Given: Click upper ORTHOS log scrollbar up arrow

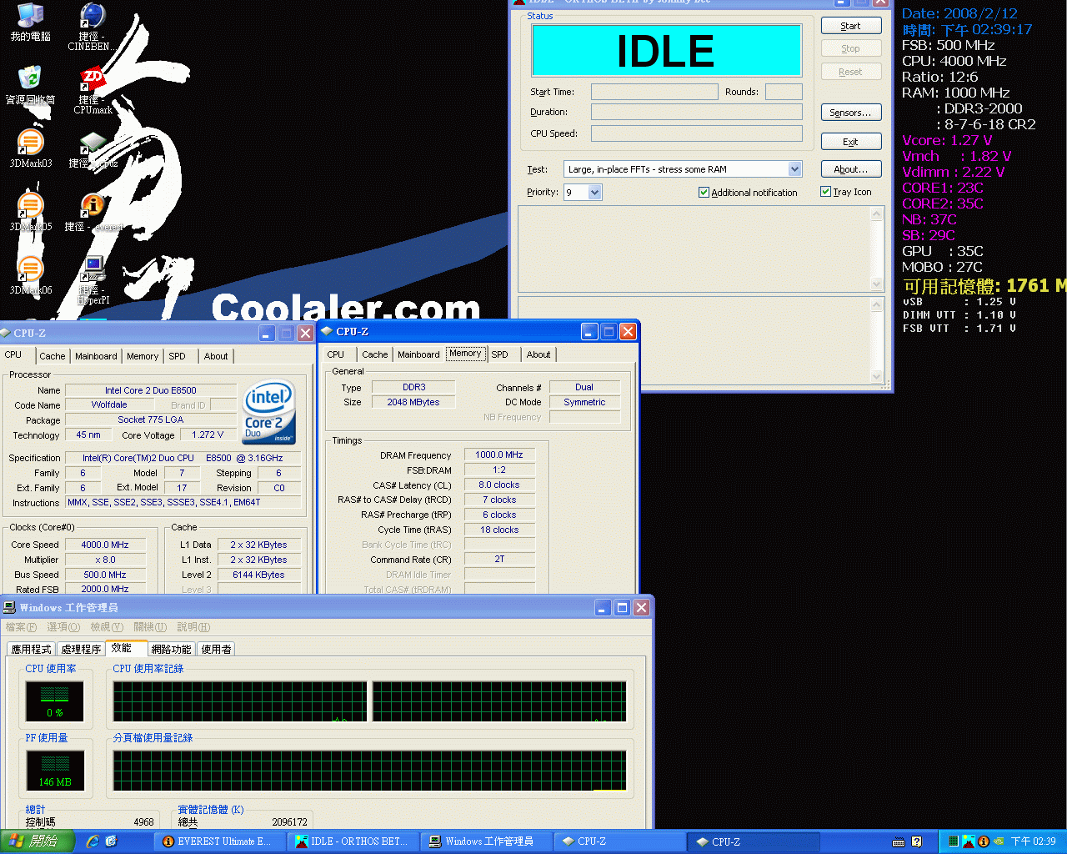Looking at the screenshot, I should 876,214.
